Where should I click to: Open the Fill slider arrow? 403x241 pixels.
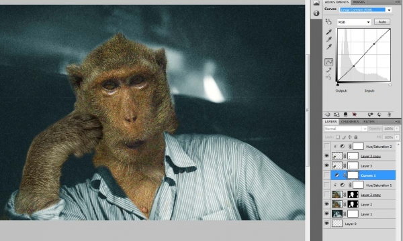pyautogui.click(x=397, y=137)
